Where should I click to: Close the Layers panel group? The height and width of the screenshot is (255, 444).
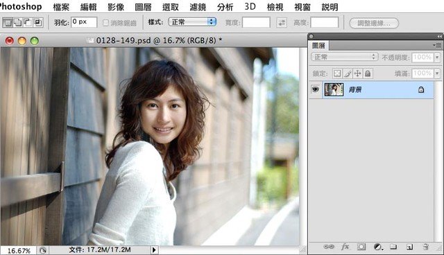click(311, 36)
